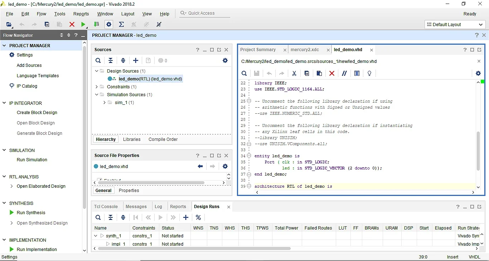Viewport: 489px width, 261px height.
Task: Expand Open Elaborated Design item
Action: coord(12,186)
